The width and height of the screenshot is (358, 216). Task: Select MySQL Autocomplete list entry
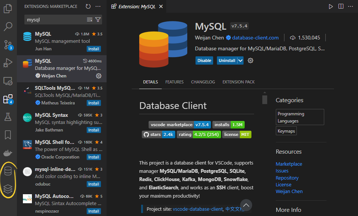pos(62,203)
